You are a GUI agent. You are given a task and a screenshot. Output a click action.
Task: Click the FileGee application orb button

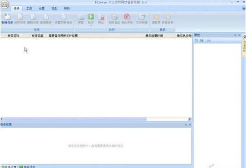pyautogui.click(x=5, y=5)
